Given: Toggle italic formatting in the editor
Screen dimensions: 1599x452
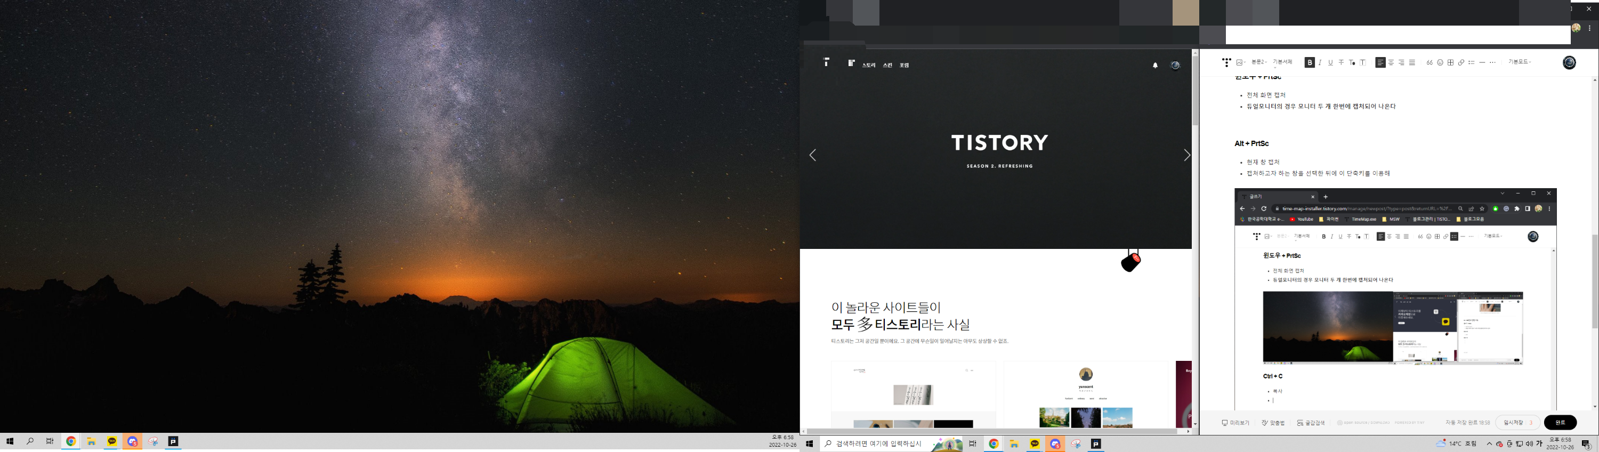Looking at the screenshot, I should (x=1320, y=62).
